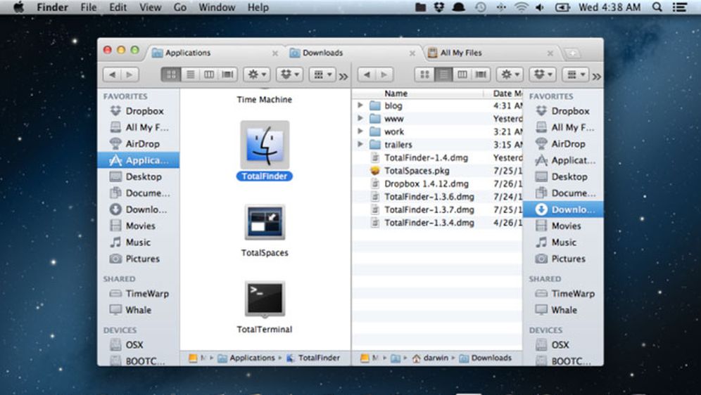Expand the blog folder
This screenshot has height=395, width=701.
click(360, 105)
